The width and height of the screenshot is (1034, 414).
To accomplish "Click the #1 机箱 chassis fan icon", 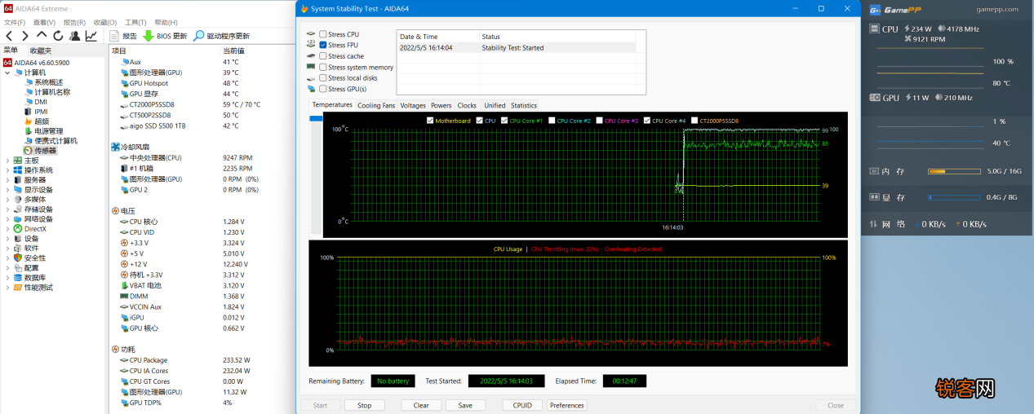I will pyautogui.click(x=124, y=169).
